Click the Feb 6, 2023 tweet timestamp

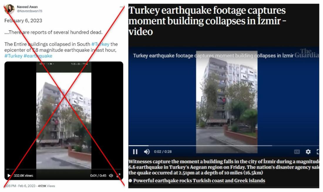tap(26, 186)
